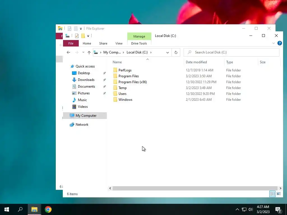This screenshot has width=287, height=215.
Task: Click the New folder quick access icon
Action: click(83, 36)
